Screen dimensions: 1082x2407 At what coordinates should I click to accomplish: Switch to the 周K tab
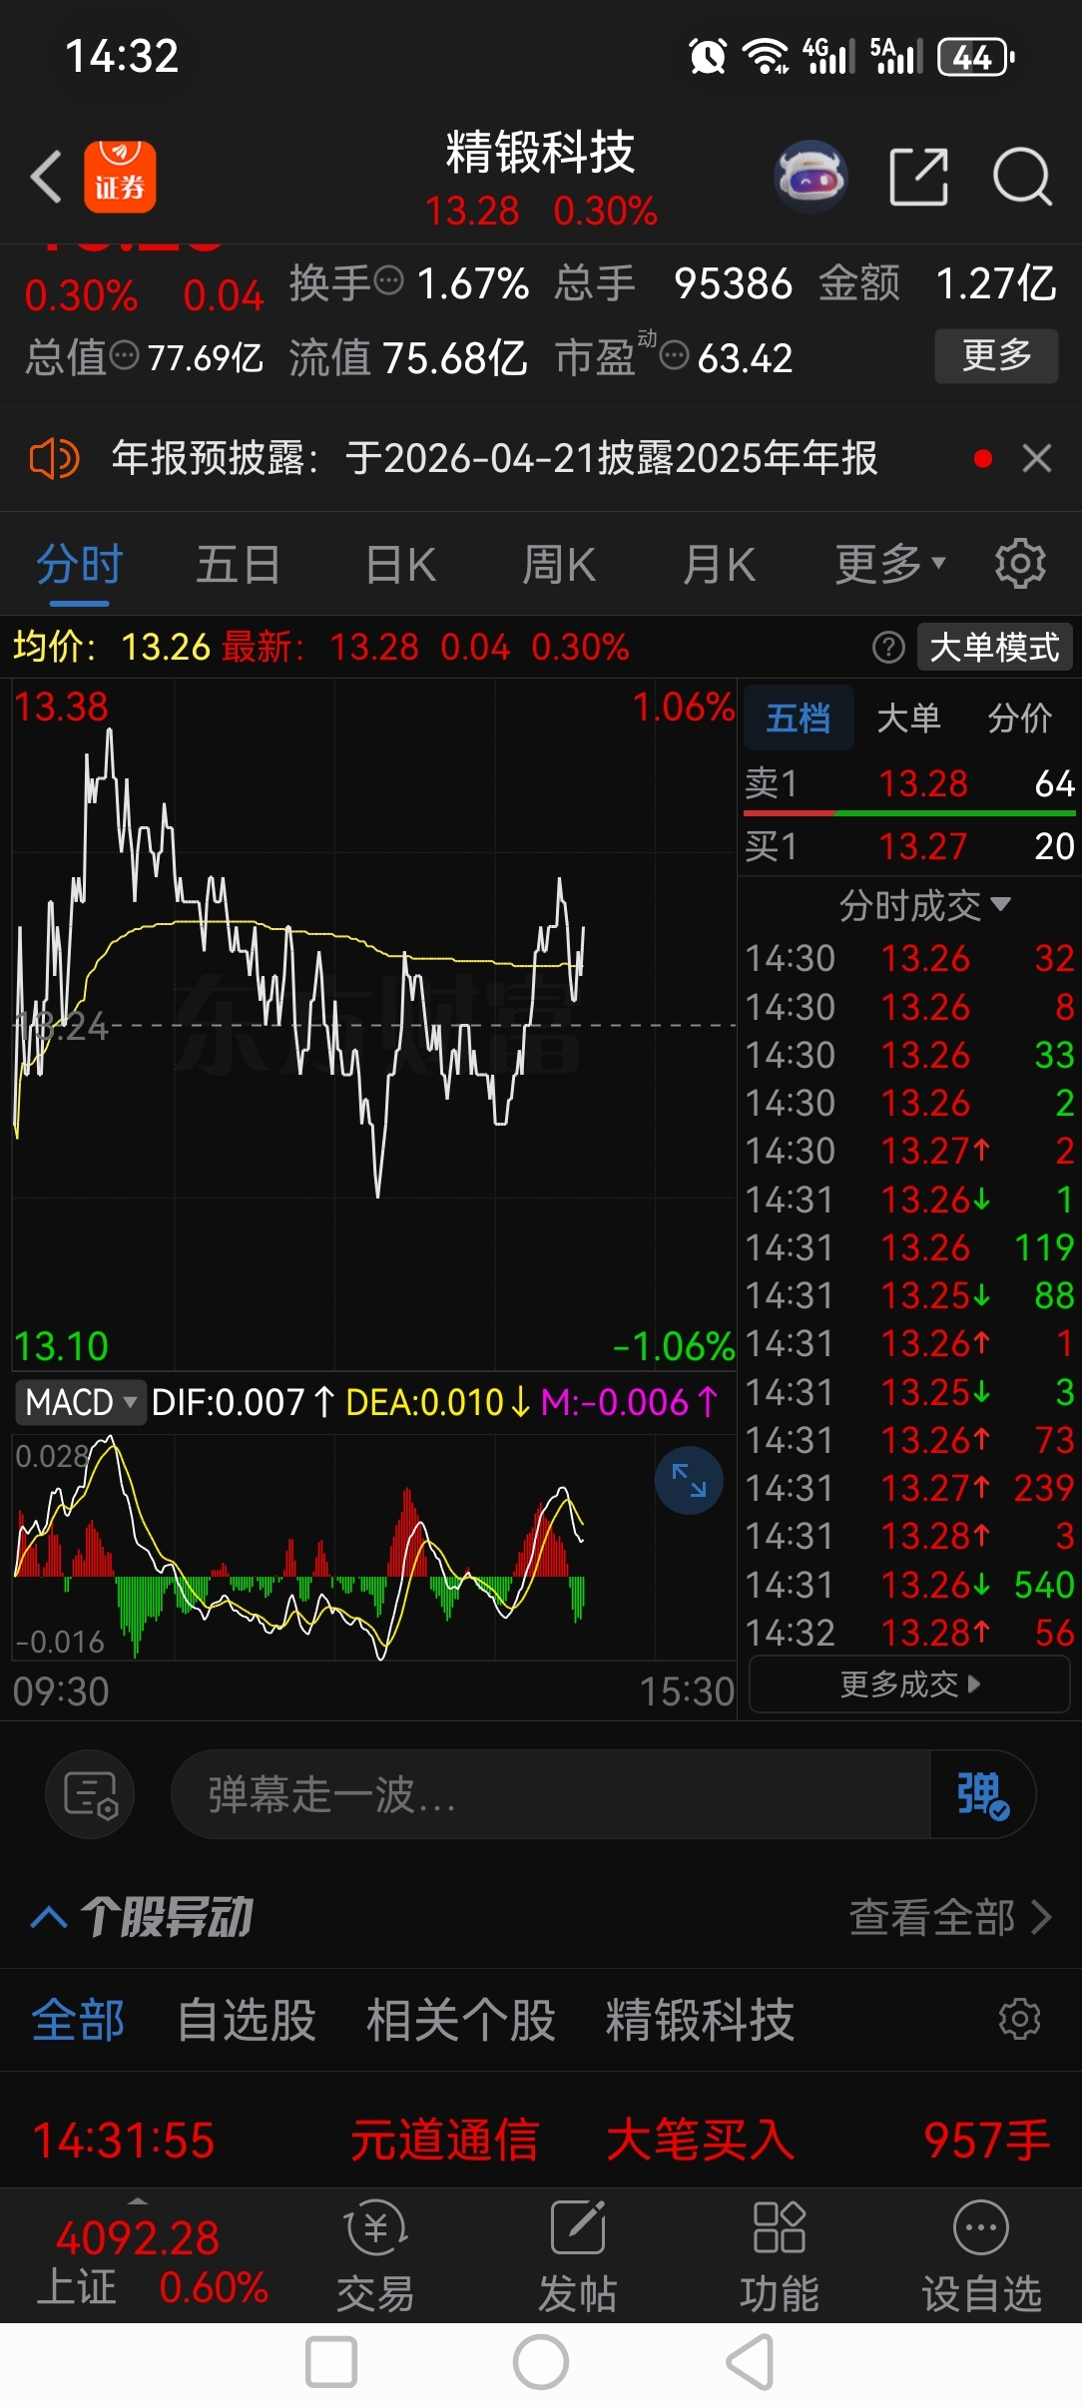(x=559, y=564)
